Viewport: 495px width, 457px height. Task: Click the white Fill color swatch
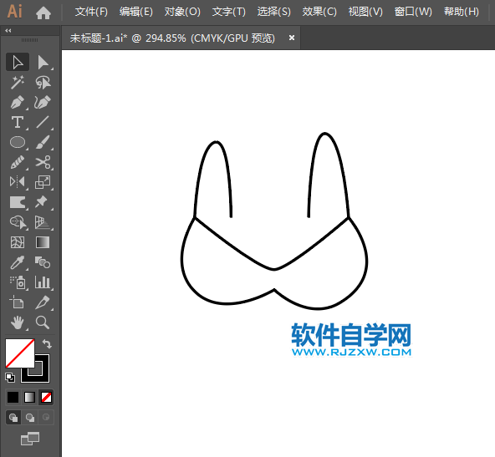[19, 353]
